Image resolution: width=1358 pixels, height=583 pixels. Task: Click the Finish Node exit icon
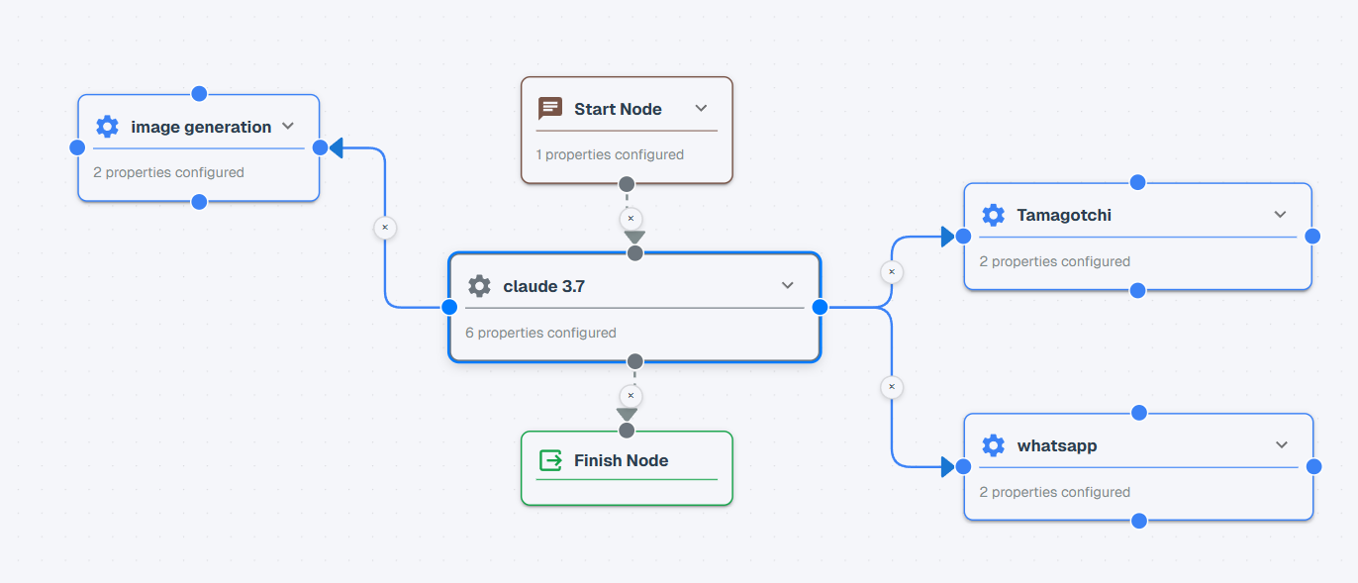click(550, 460)
